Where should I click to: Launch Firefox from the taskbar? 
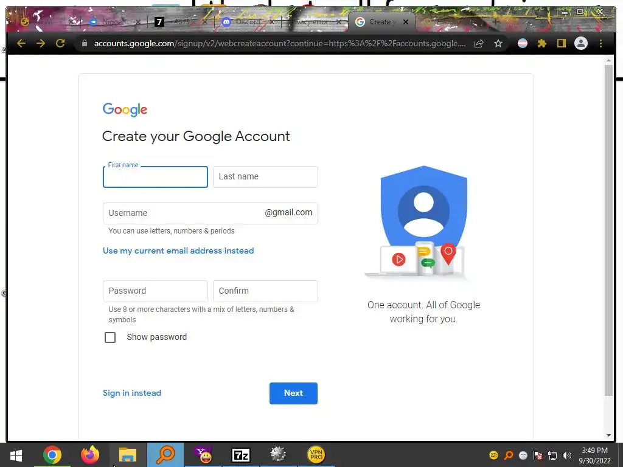click(x=90, y=455)
